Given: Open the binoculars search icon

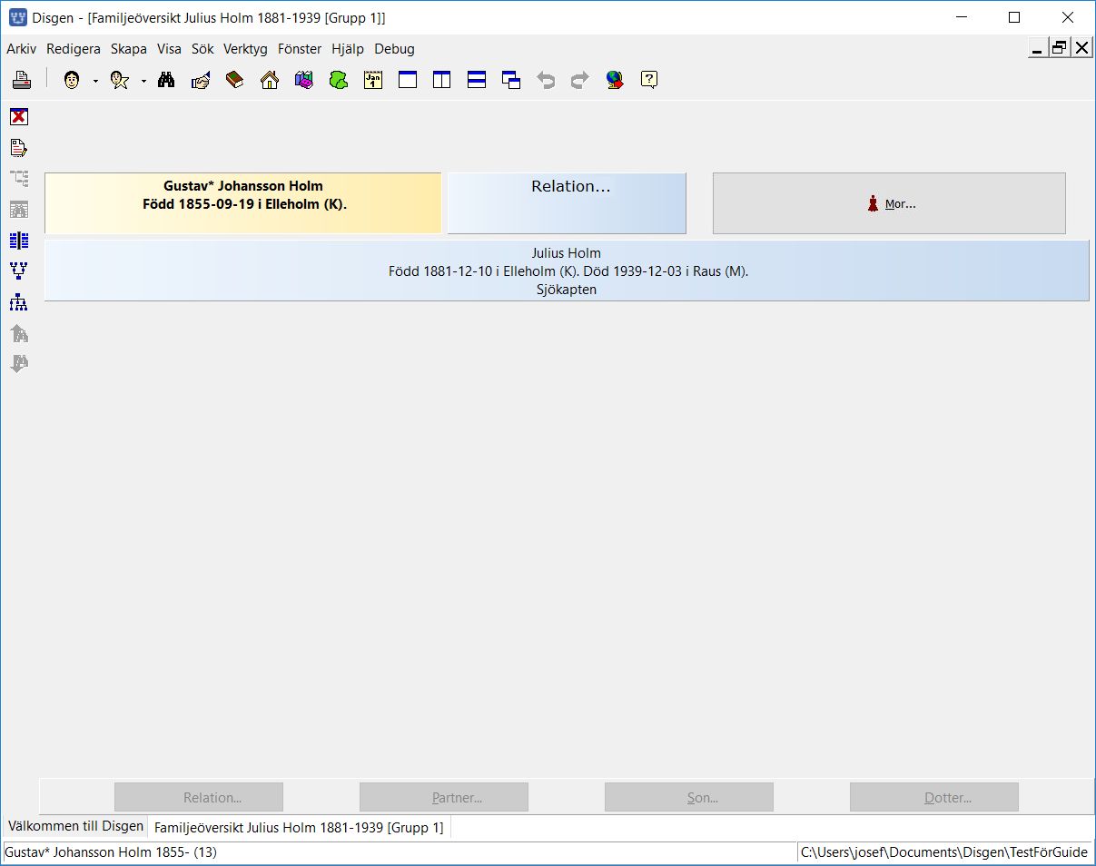Looking at the screenshot, I should [x=166, y=80].
